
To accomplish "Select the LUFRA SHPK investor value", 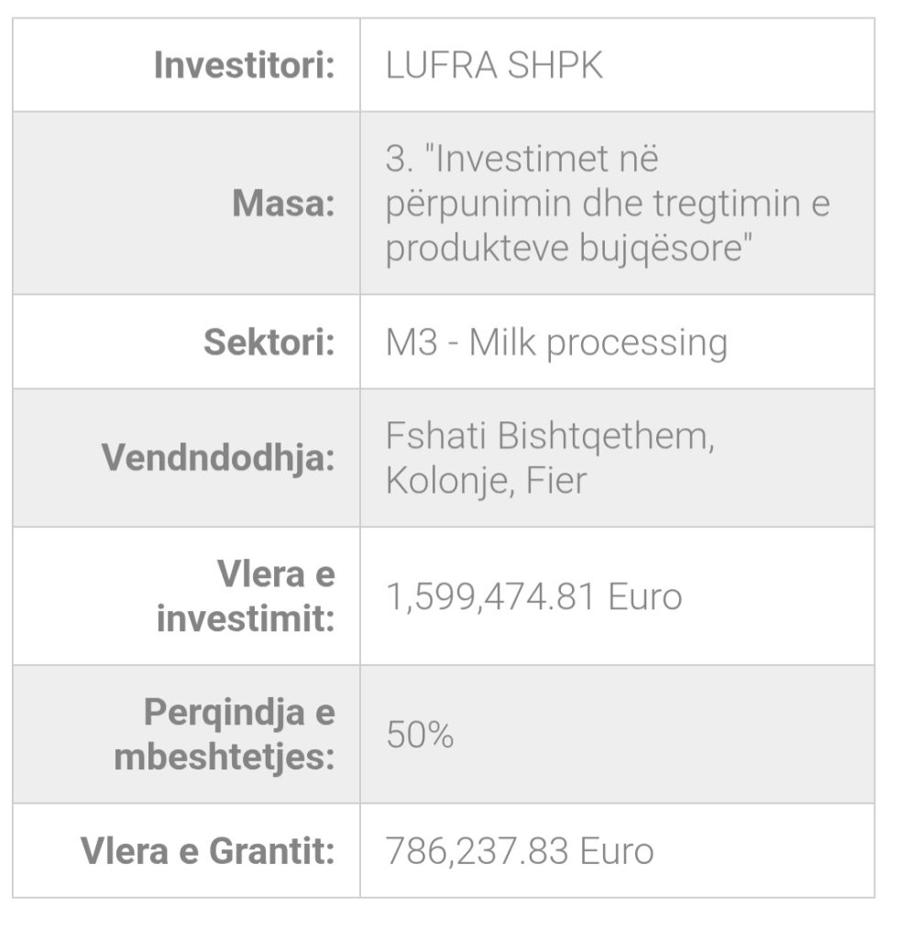I will 494,66.
